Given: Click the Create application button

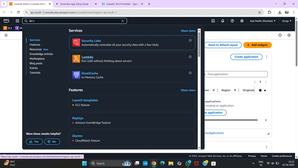Looking at the screenshot, I should point(246,57).
